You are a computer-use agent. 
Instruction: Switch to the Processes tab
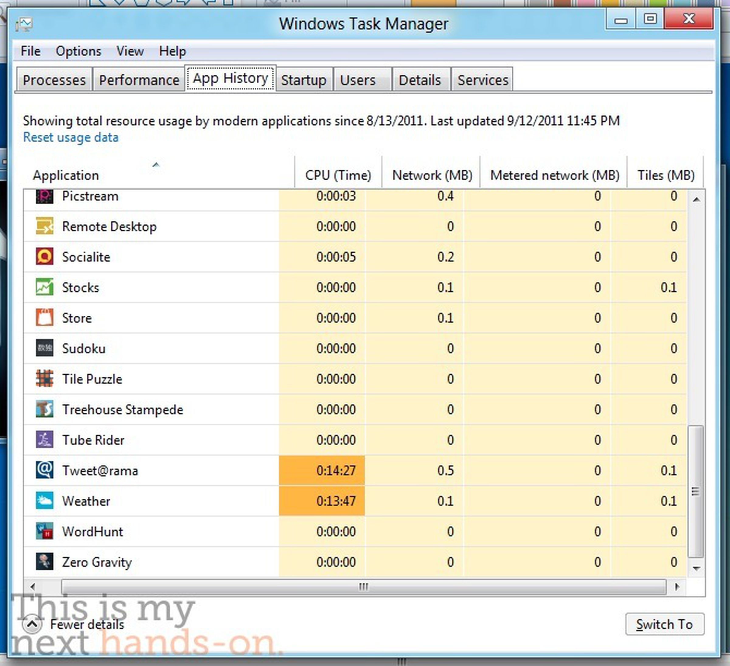54,80
